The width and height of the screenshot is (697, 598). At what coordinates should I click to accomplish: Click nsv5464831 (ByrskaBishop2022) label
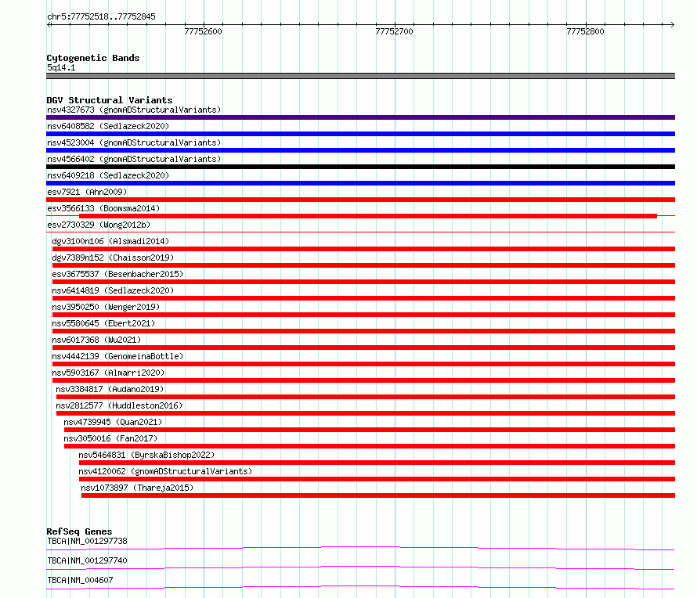tap(146, 455)
